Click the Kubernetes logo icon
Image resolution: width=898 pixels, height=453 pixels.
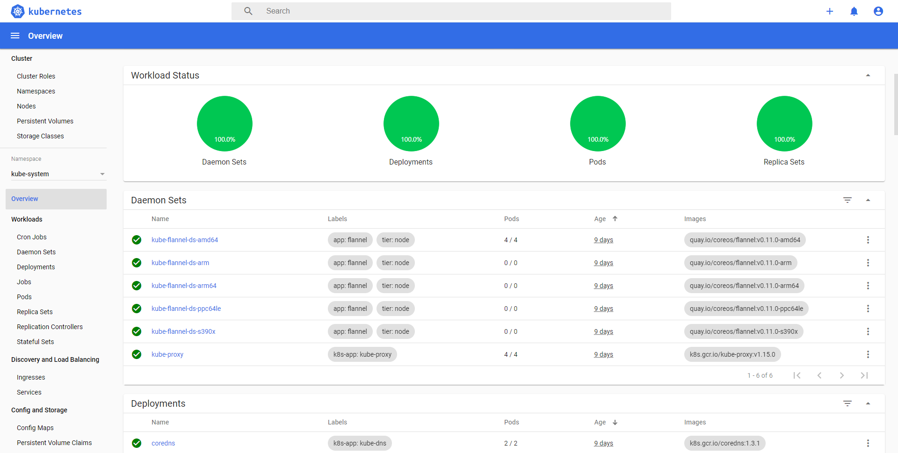pos(18,11)
